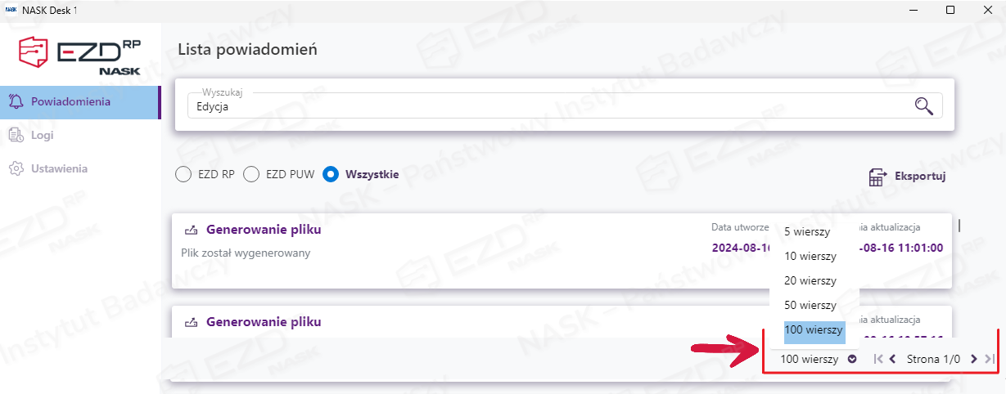Click the Powiadomienia bell icon
1006x394 pixels.
tap(16, 102)
